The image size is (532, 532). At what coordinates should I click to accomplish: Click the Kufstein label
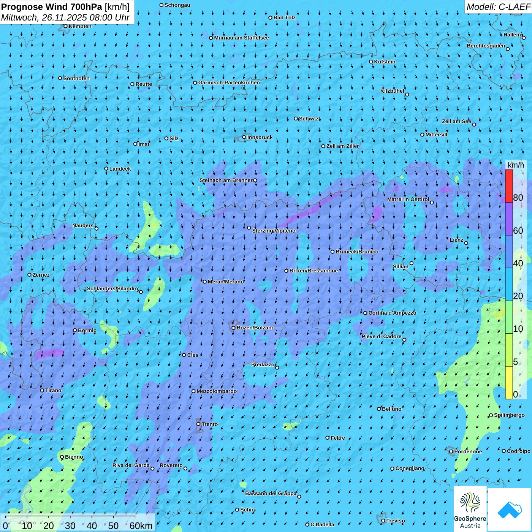385,62
